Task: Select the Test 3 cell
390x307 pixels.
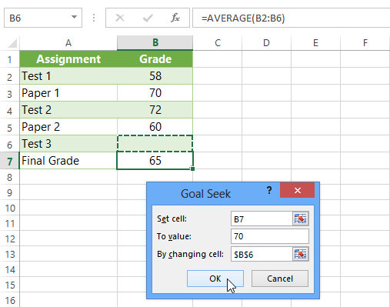Action: coord(68,144)
